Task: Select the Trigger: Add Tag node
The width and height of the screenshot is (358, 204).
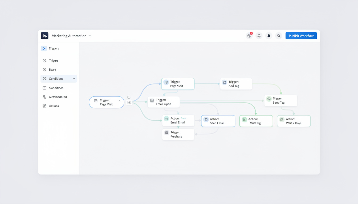Action: click(236, 84)
